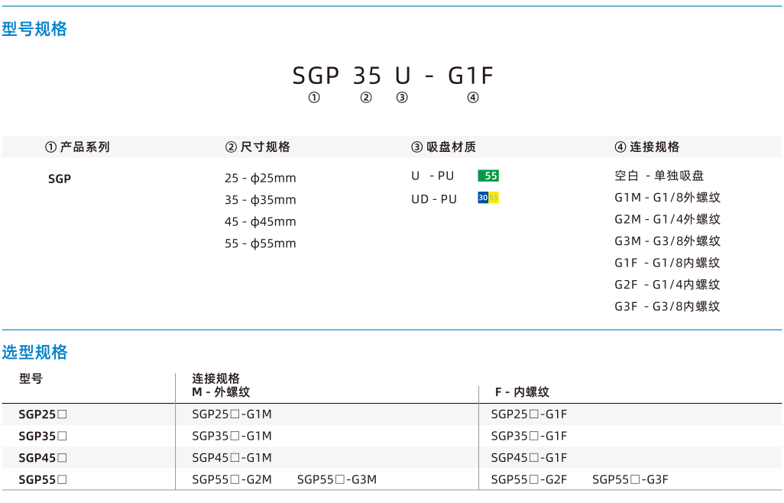784x503 pixels.
Task: Click the SGP45□ model row label
Action: pyautogui.click(x=43, y=458)
